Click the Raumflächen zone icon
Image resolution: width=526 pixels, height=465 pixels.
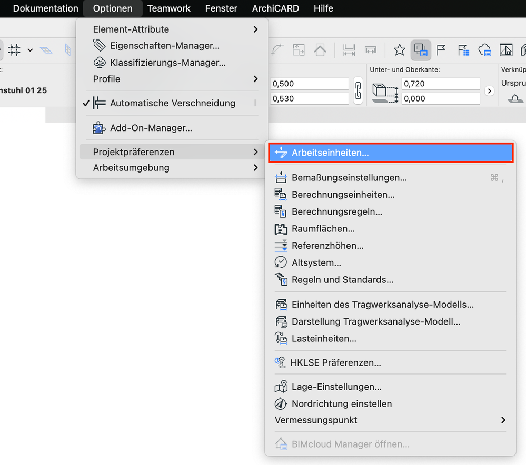tap(281, 229)
